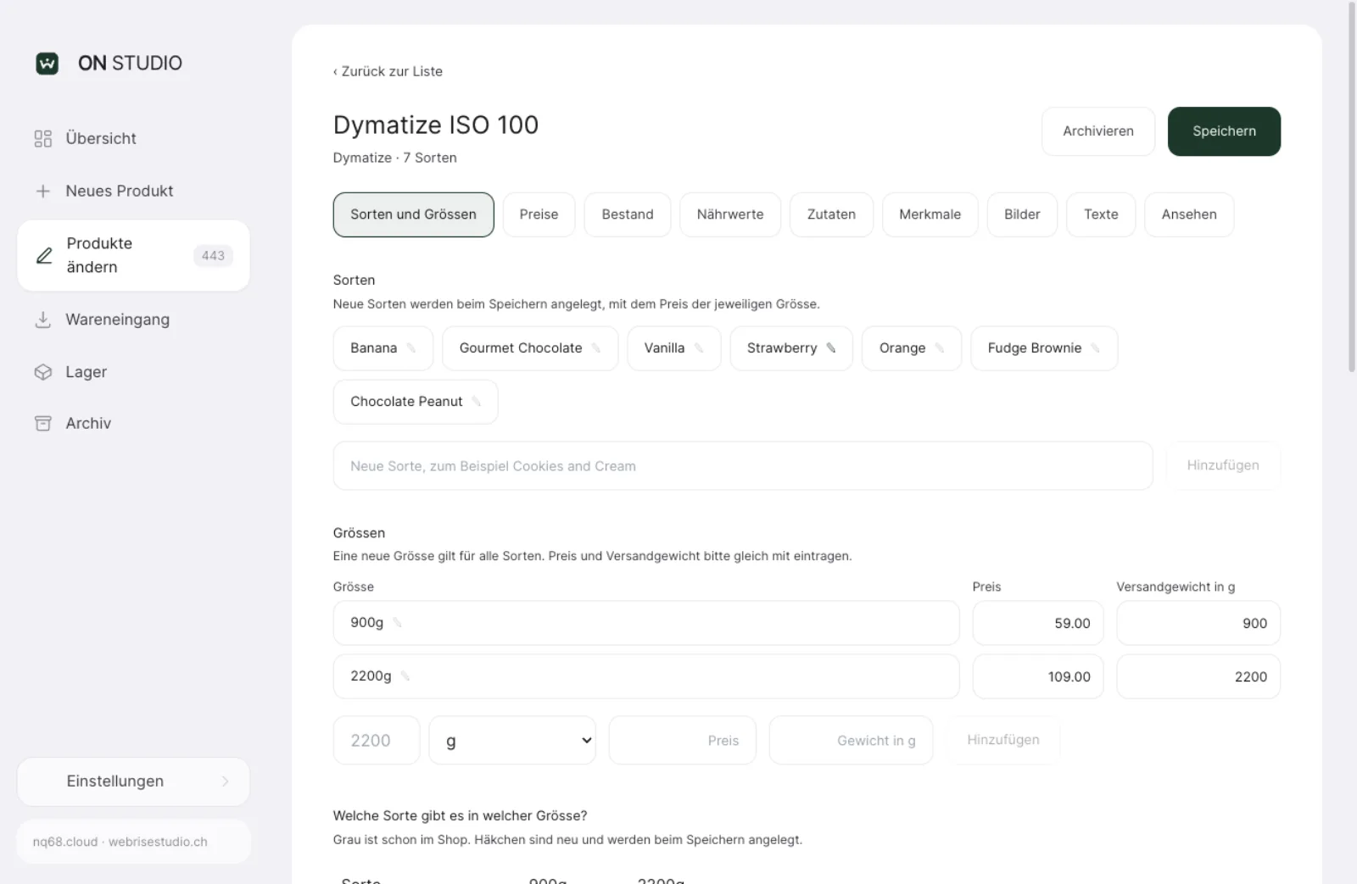
Task: Click the "Dymatize · 7 Sorten" subtitle
Action: [x=395, y=158]
